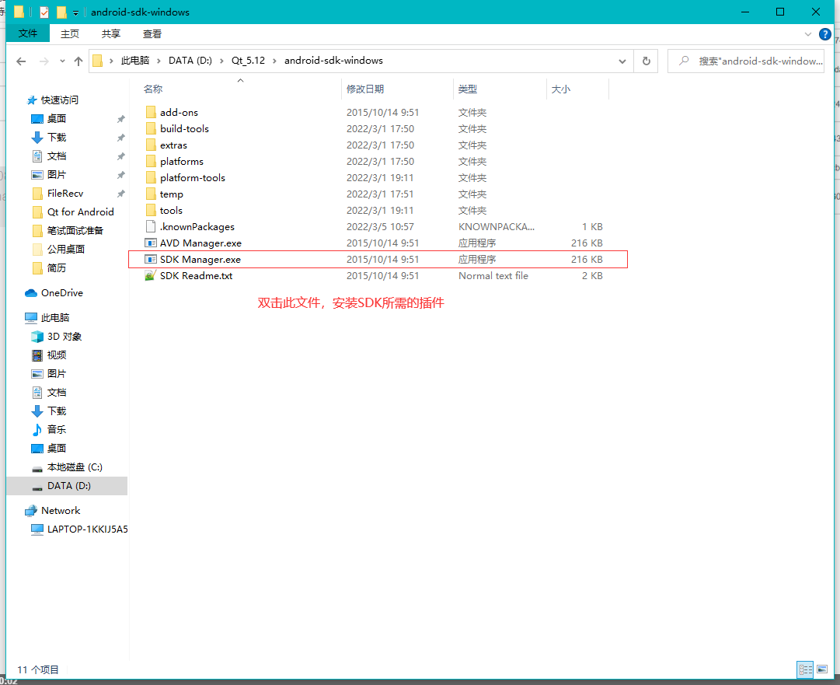Click DATA (D:) in the address breadcrumb
The height and width of the screenshot is (685, 840).
tap(190, 61)
